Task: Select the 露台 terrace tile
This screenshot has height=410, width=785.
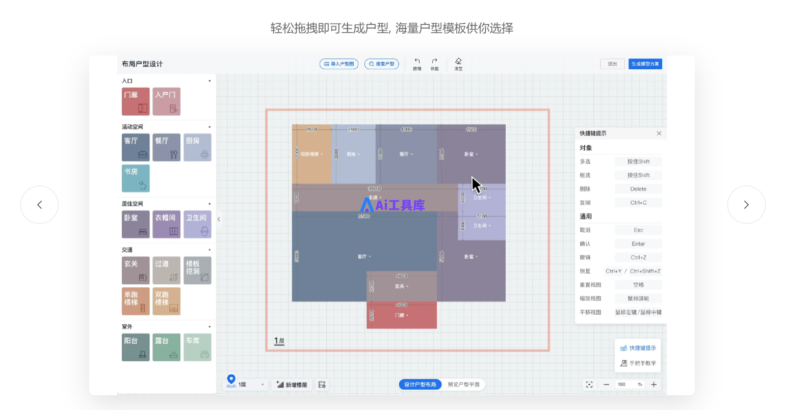Action: pyautogui.click(x=166, y=347)
